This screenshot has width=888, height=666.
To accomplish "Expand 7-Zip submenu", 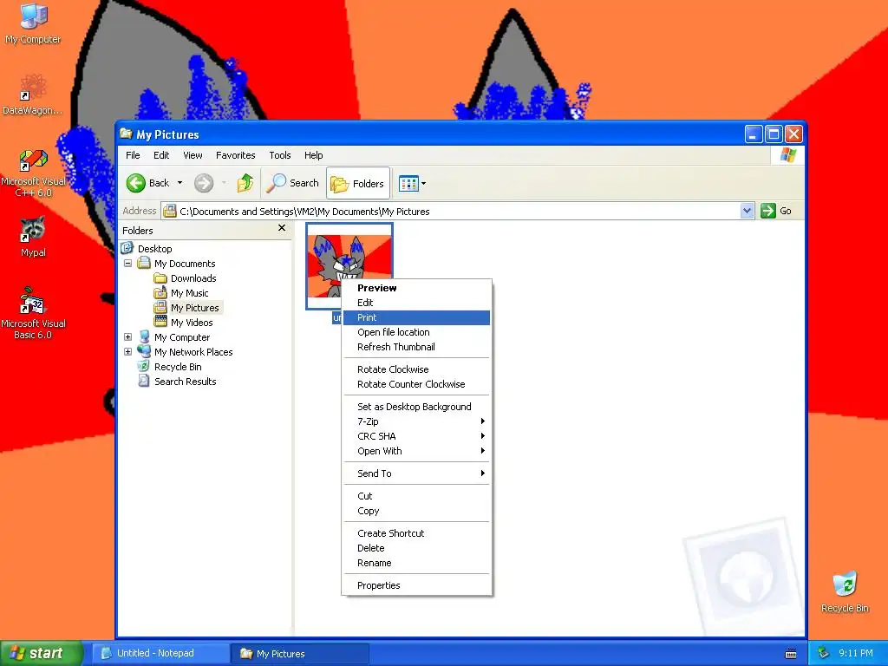I will pyautogui.click(x=417, y=421).
